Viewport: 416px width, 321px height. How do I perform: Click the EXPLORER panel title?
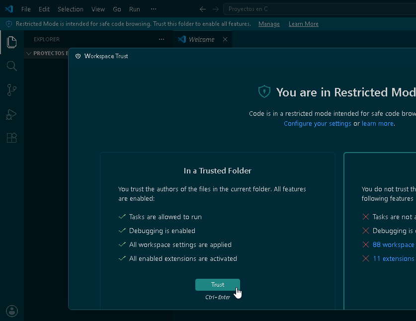point(47,39)
